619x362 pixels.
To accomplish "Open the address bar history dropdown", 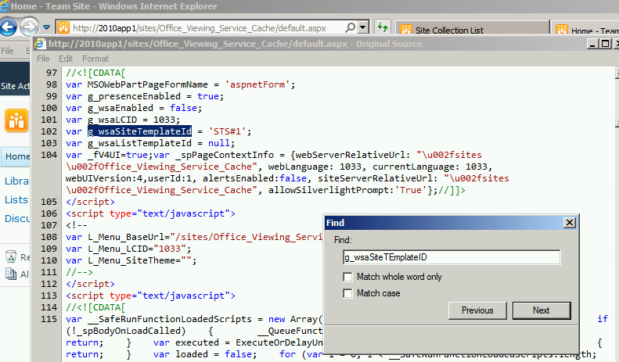I will [x=364, y=27].
